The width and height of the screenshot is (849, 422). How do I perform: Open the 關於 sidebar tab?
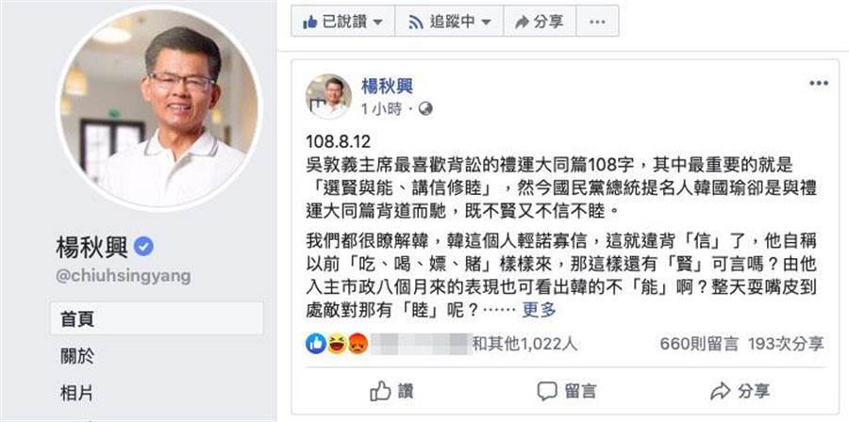(x=157, y=355)
